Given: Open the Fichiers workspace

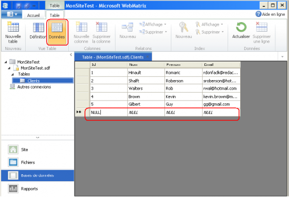Looking at the screenshot, I should point(21,162).
